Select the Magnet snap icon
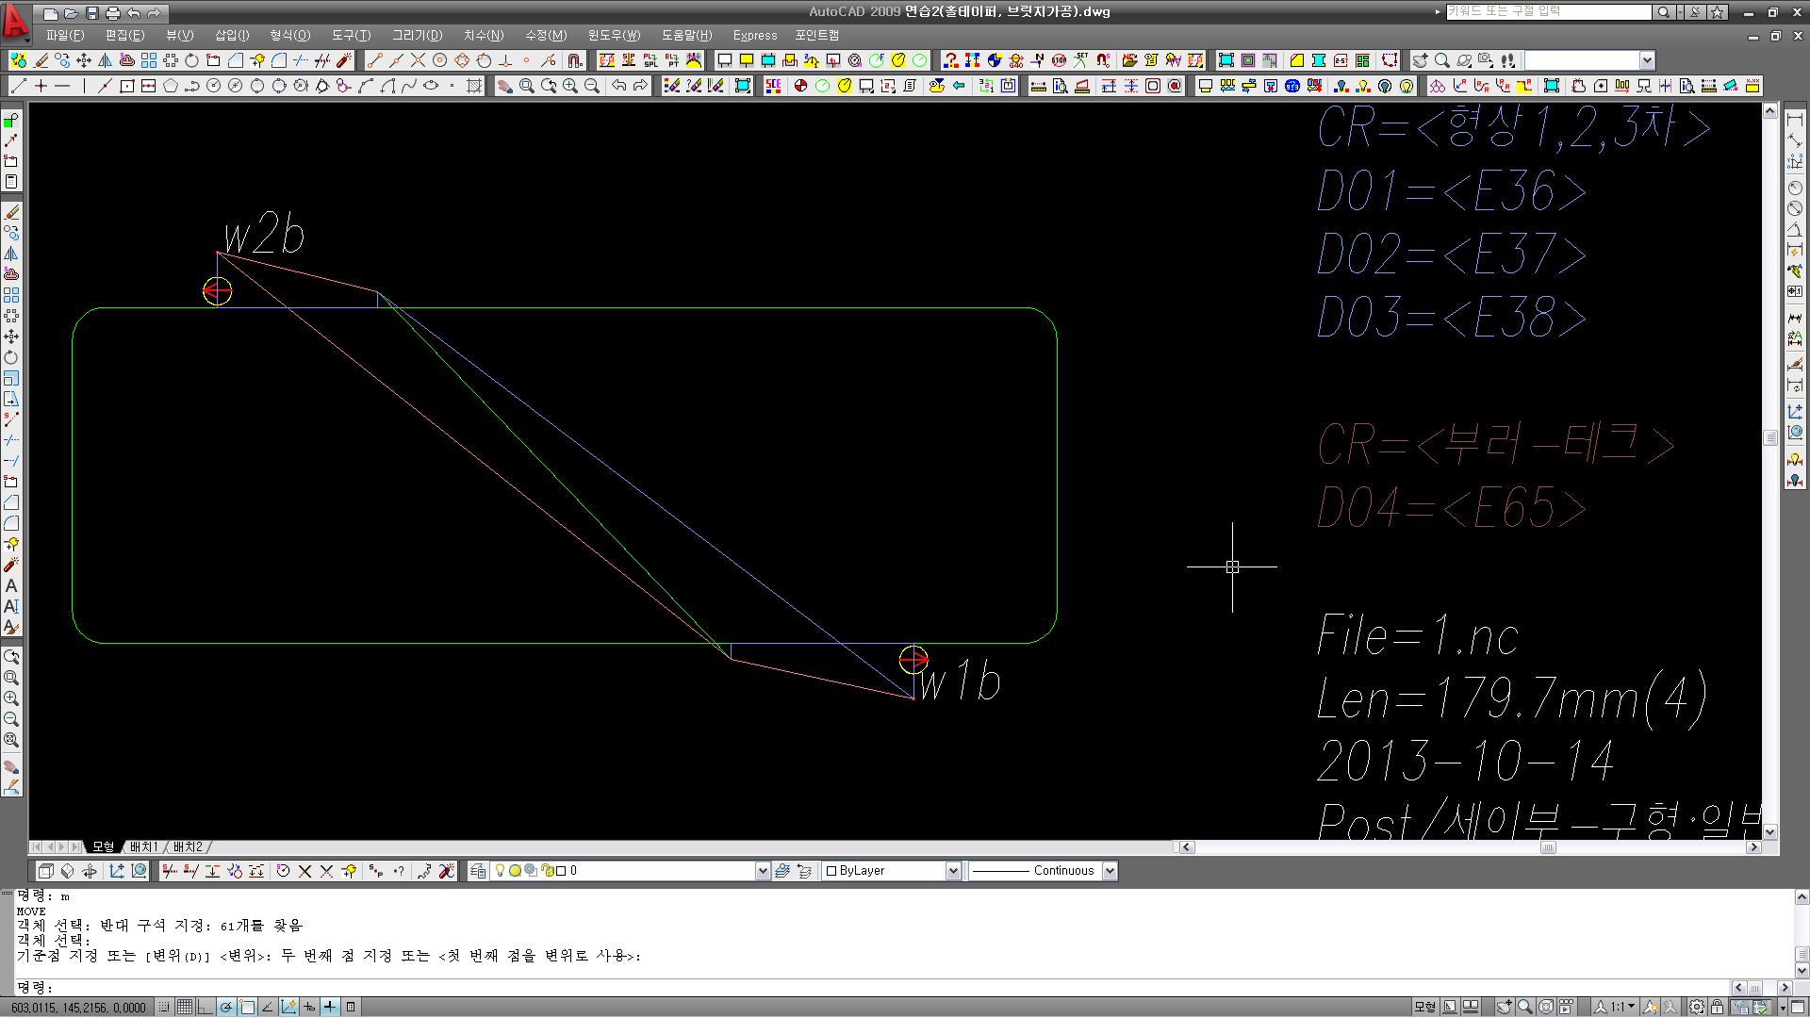 point(575,60)
